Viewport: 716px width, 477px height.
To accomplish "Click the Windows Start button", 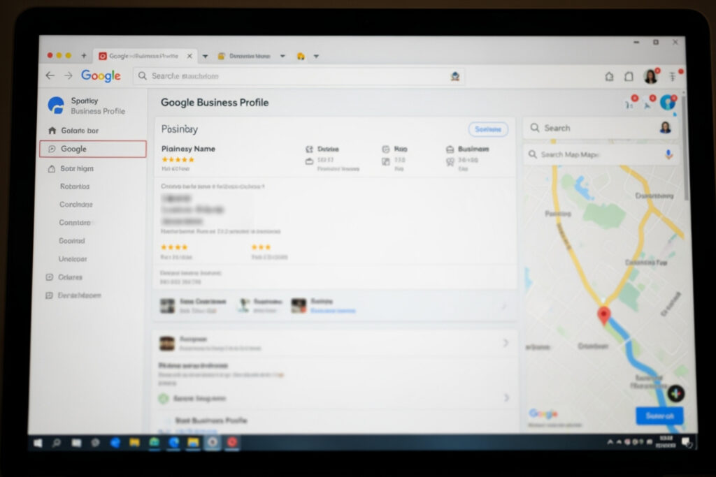I will 38,442.
